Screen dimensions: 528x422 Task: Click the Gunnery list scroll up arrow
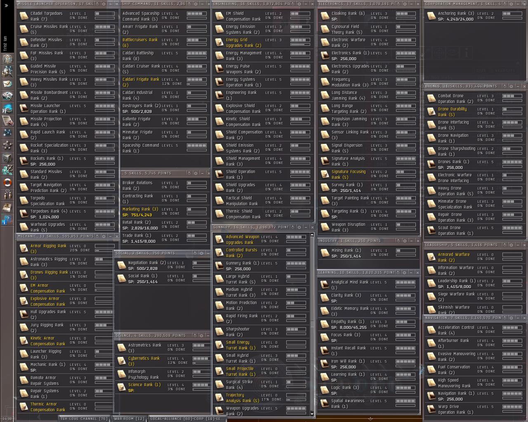(x=312, y=235)
